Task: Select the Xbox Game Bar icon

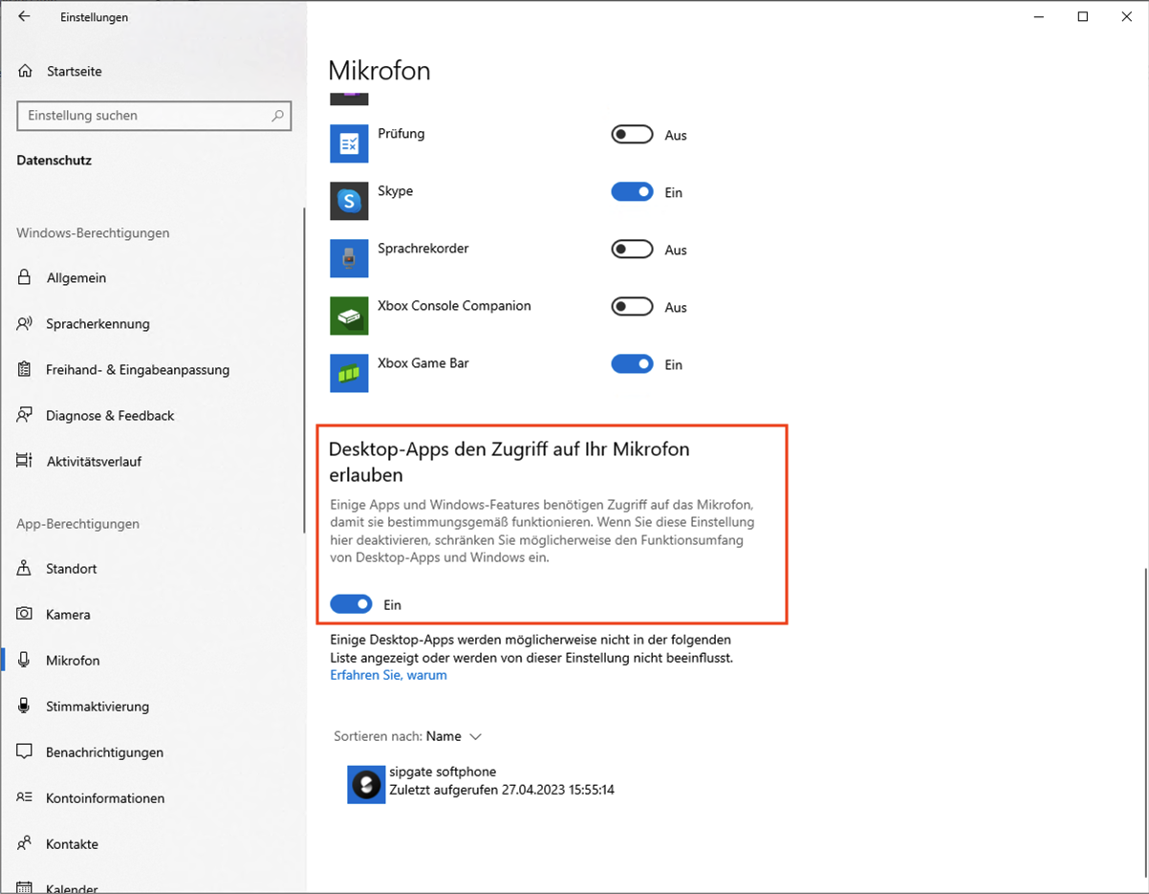Action: click(349, 373)
